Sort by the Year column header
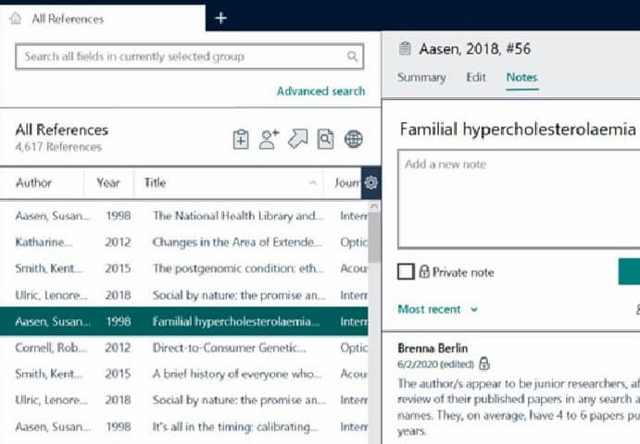Screen dimensions: 640x444 [x=107, y=182]
